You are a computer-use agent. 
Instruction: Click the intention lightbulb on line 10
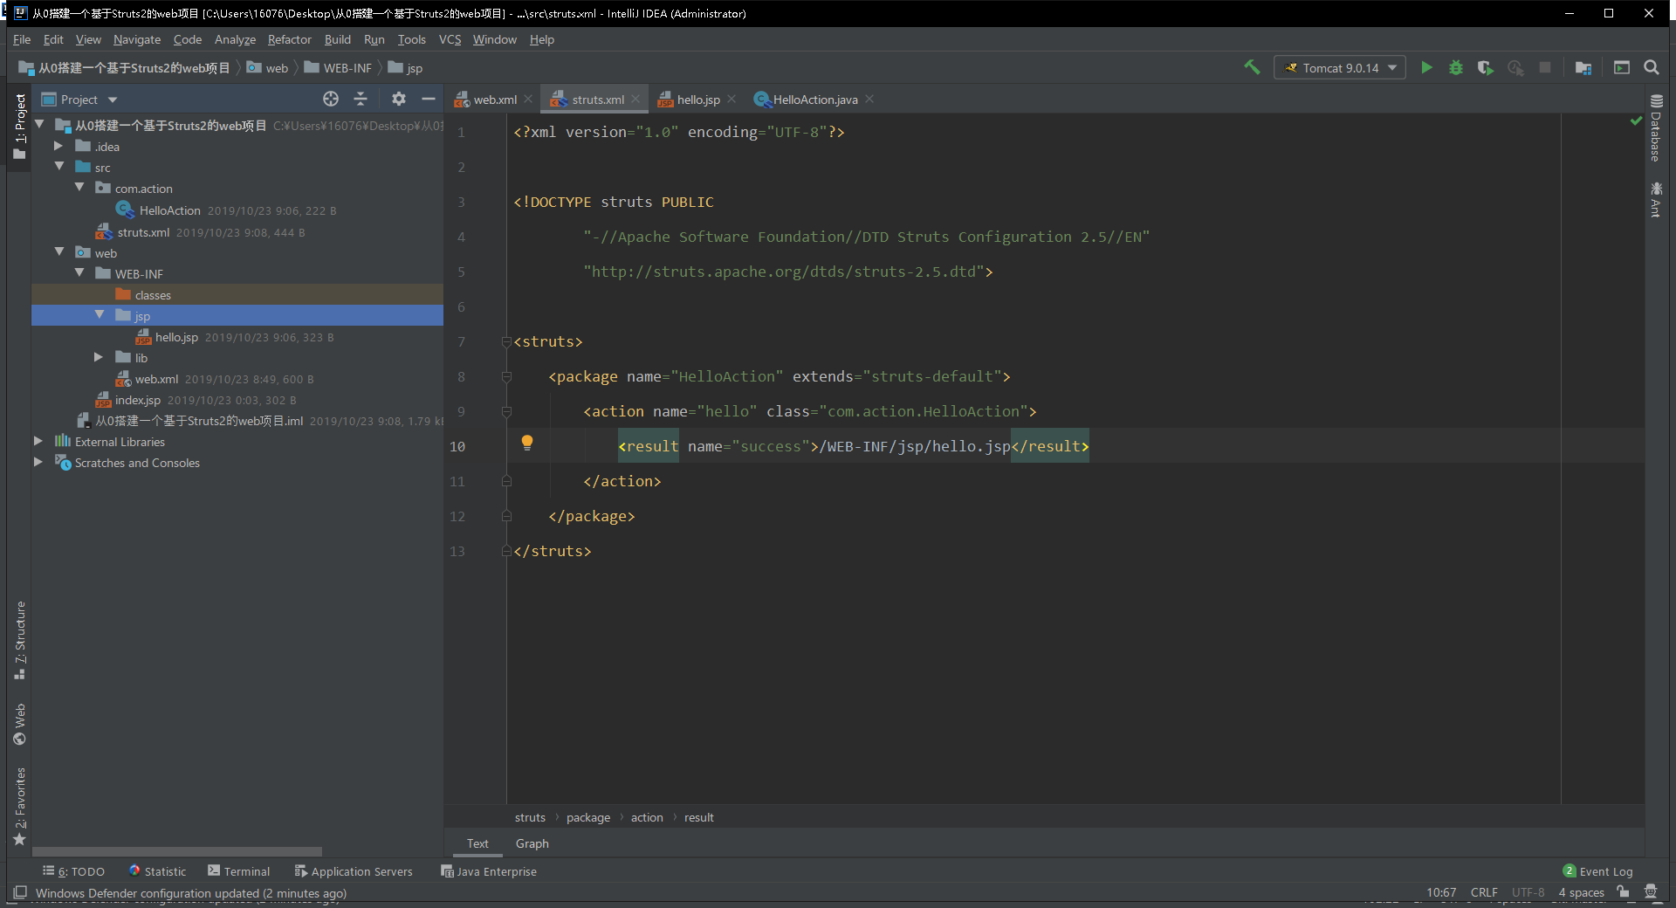pos(527,443)
